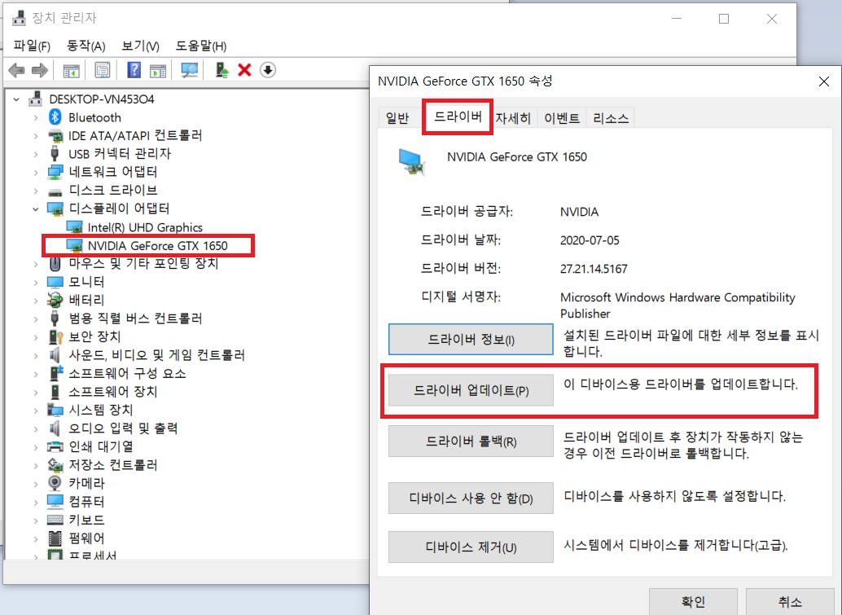The image size is (842, 615).
Task: Click the Back arrow toolbar icon
Action: (16, 70)
